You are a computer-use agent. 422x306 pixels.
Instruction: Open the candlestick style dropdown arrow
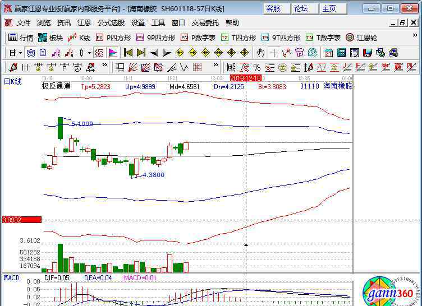coord(89,53)
